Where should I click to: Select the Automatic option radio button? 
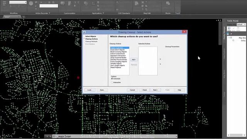(112, 79)
